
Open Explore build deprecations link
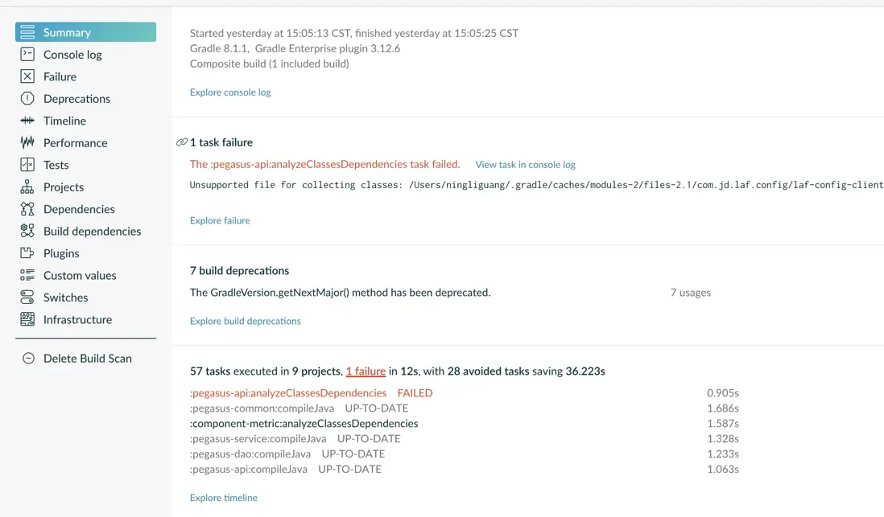tap(245, 321)
